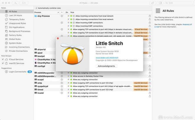Click the lock icon in syspolicyd row
The width and height of the screenshot is (195, 120).
coord(150,86)
